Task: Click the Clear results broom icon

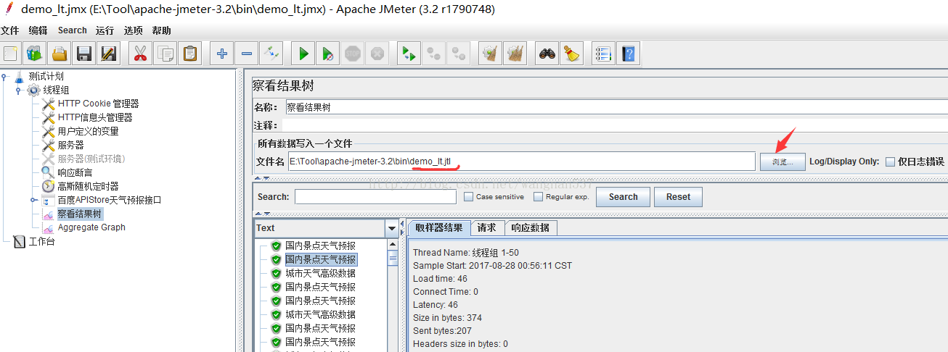Action: [x=491, y=54]
